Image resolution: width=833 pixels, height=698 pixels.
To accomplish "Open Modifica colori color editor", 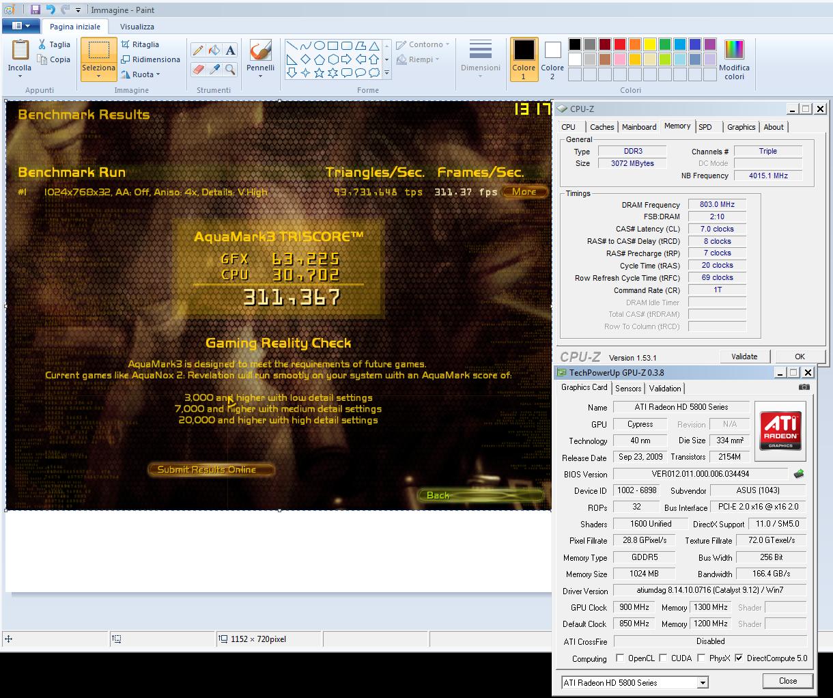I will pyautogui.click(x=734, y=59).
